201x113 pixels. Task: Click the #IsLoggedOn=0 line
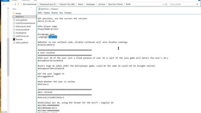(46, 76)
